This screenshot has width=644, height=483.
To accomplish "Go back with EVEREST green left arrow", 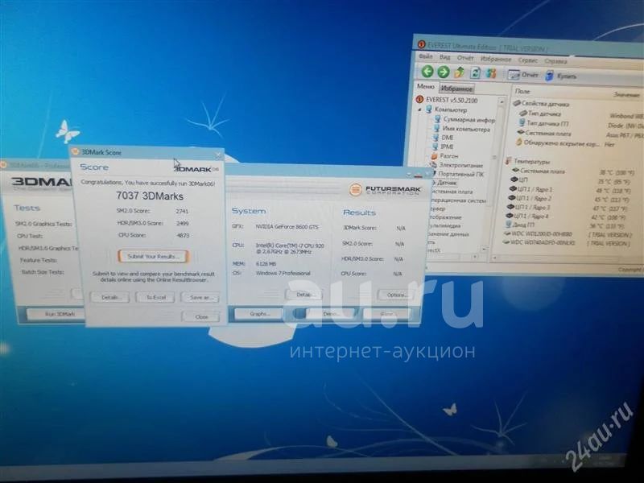I will (x=427, y=72).
